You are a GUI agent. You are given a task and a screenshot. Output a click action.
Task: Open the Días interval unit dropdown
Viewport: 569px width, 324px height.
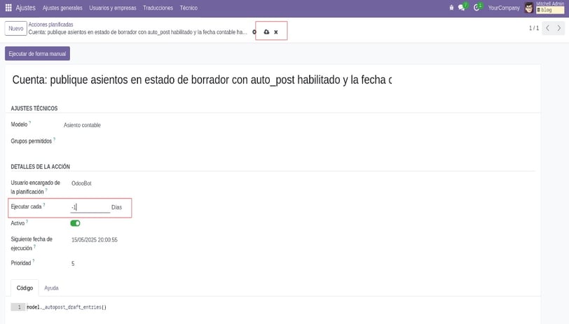tap(117, 207)
